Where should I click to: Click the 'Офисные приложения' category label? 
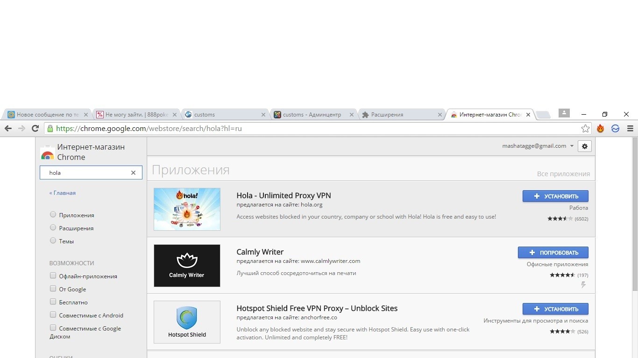[557, 264]
